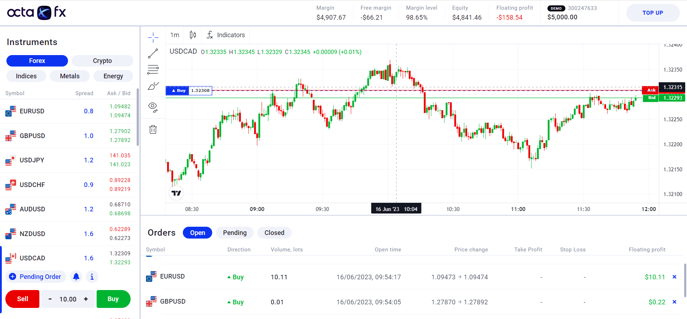
Task: Click the TradingView logo on chart
Action: tap(176, 193)
